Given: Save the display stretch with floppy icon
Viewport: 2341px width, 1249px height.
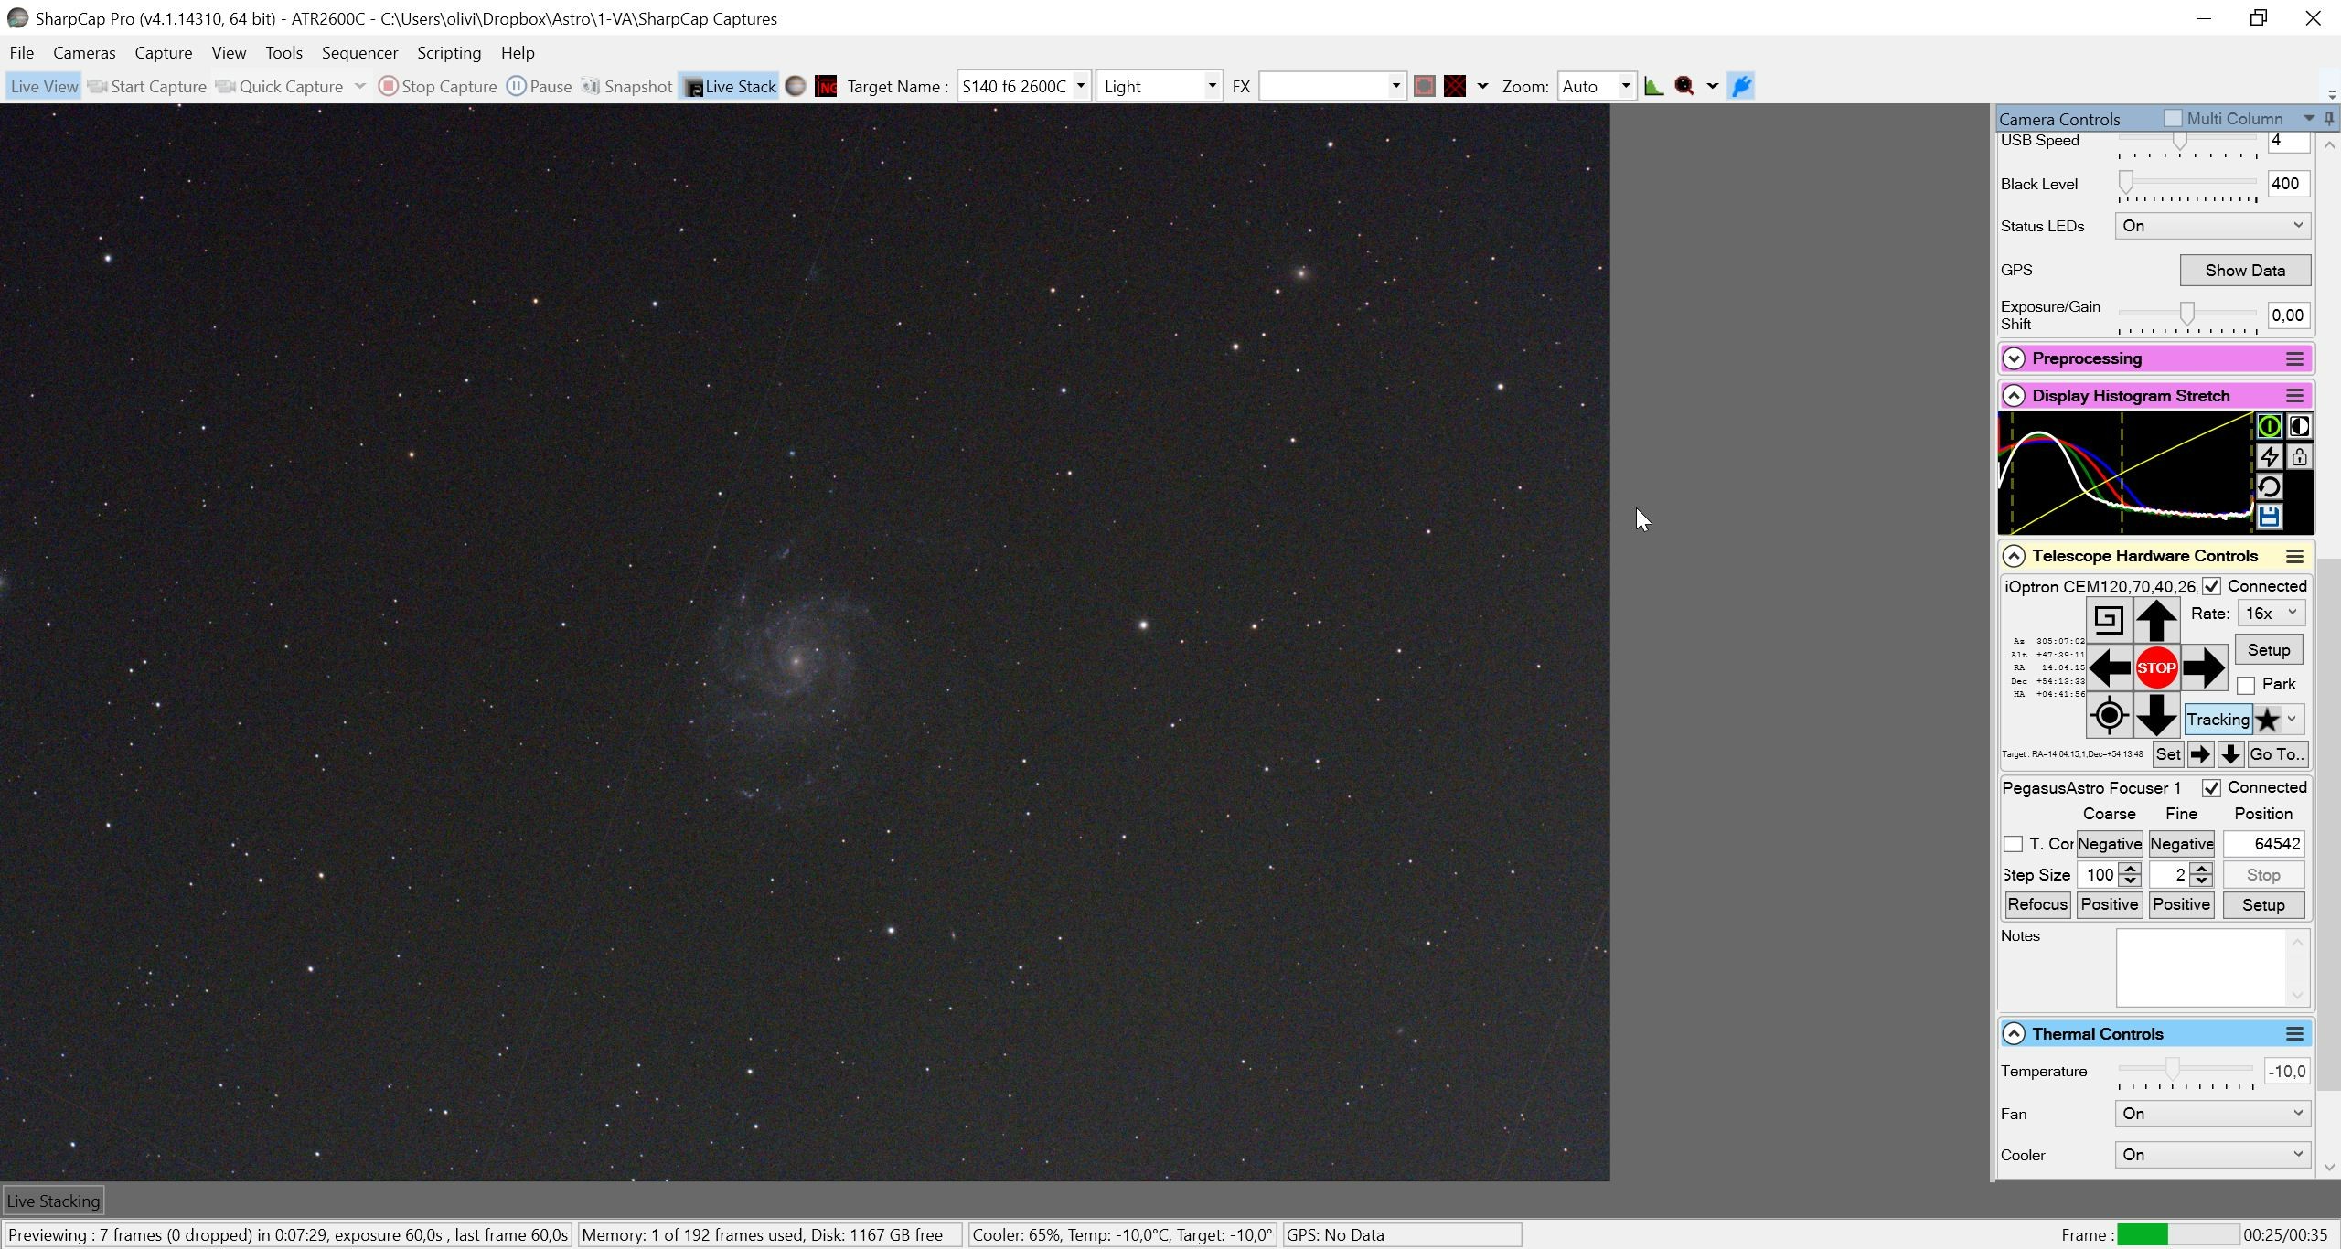Looking at the screenshot, I should (2269, 518).
